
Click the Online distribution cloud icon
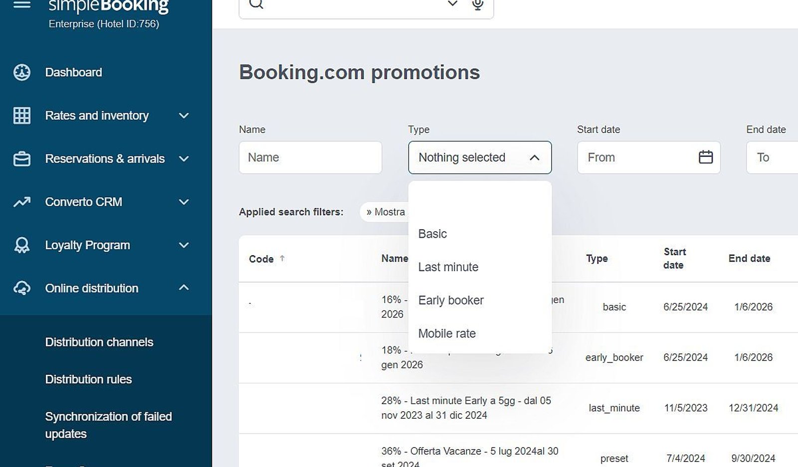(22, 288)
